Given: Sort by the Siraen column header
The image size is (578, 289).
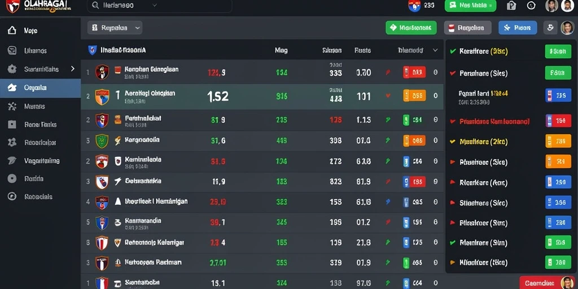Looking at the screenshot, I should (332, 50).
